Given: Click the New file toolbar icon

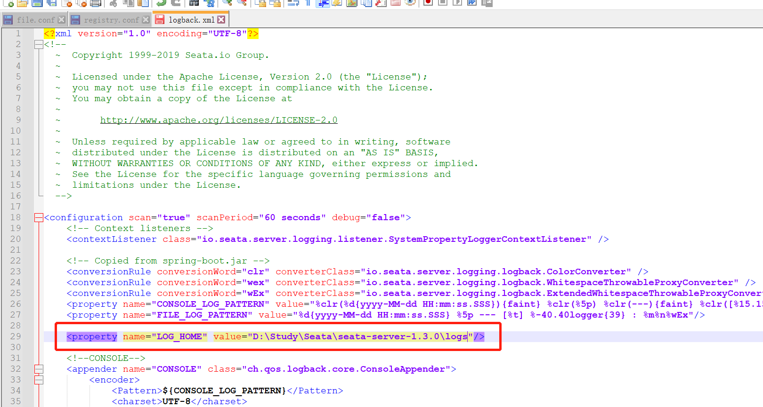Looking at the screenshot, I should [x=8, y=3].
